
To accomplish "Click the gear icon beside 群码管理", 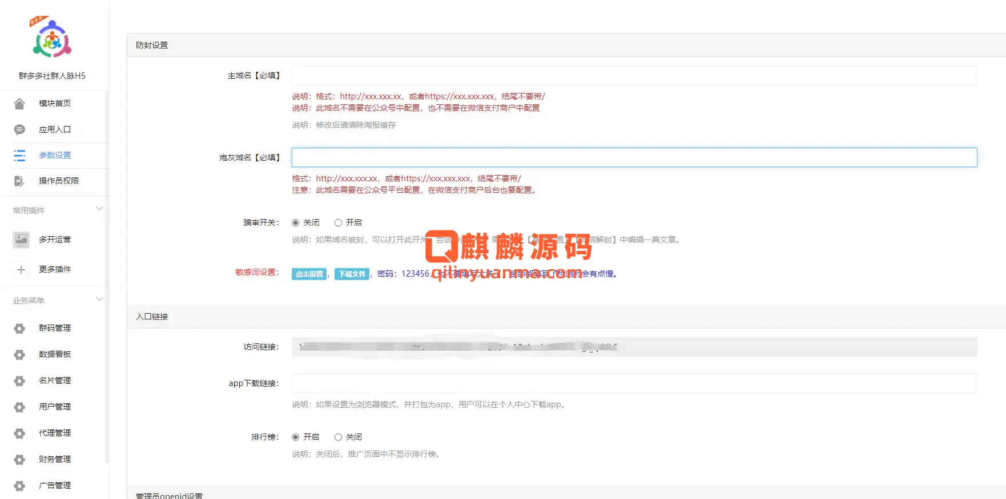I will (x=19, y=328).
